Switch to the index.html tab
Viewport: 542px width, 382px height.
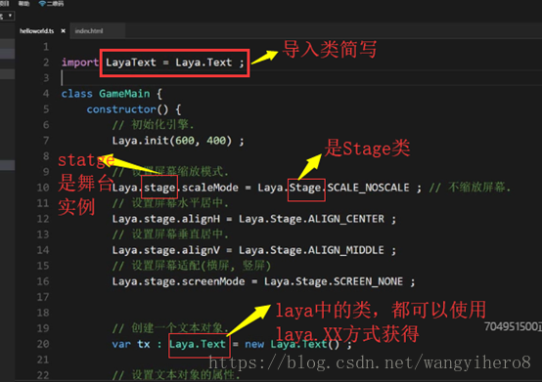click(89, 31)
